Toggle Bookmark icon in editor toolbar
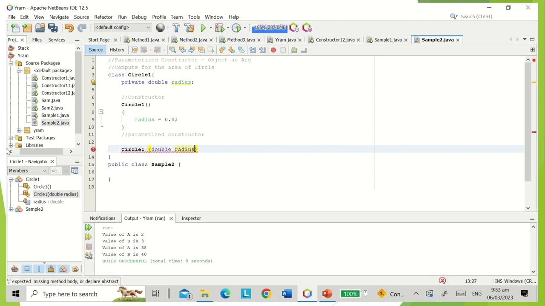 click(x=241, y=50)
